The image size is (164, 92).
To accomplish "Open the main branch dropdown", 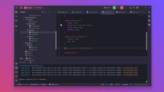I will [39, 8].
